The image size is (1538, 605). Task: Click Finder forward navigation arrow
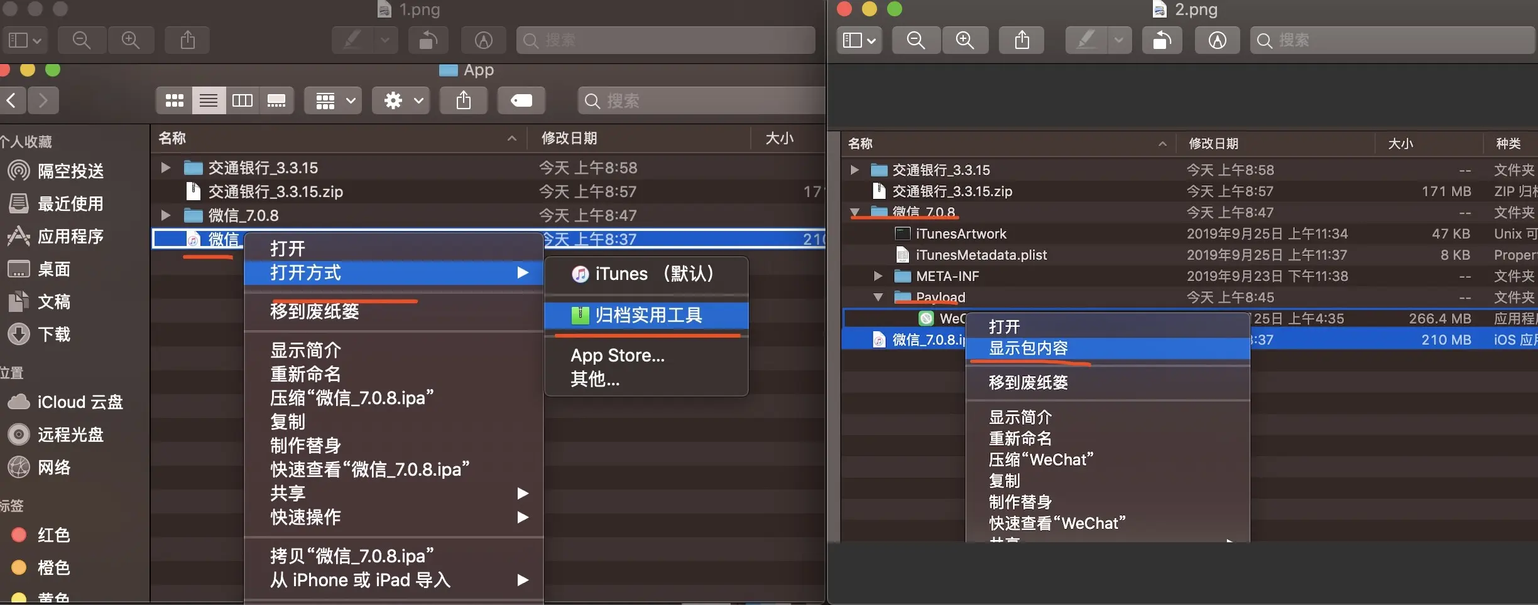point(43,100)
